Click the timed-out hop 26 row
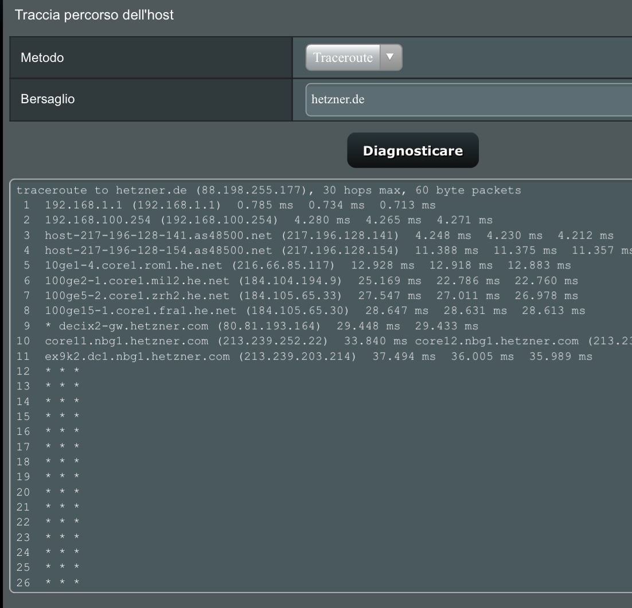Image resolution: width=632 pixels, height=608 pixels. point(48,583)
